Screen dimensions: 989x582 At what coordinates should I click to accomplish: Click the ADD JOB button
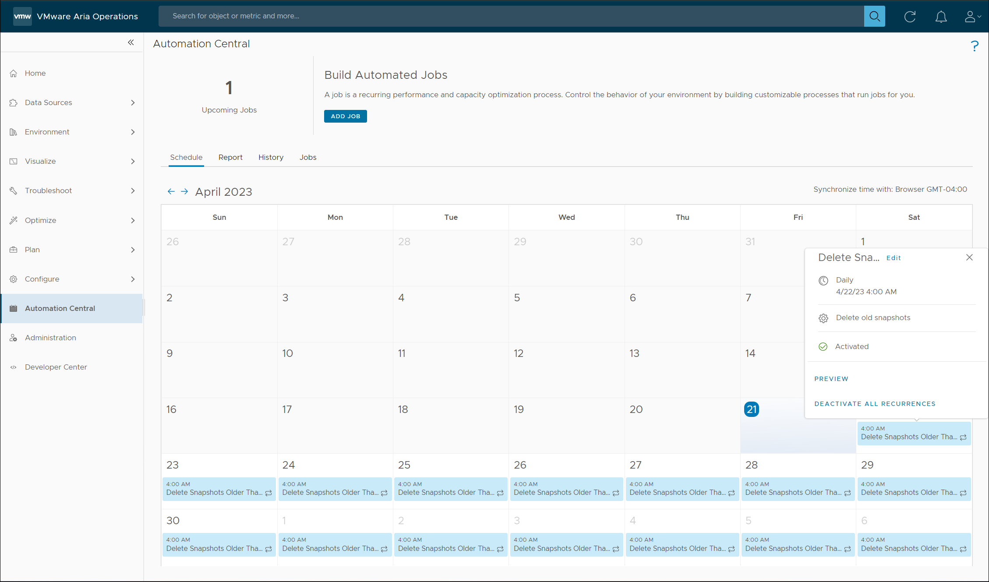click(345, 116)
